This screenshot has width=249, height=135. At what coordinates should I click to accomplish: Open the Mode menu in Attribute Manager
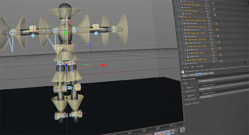pyautogui.click(x=186, y=67)
